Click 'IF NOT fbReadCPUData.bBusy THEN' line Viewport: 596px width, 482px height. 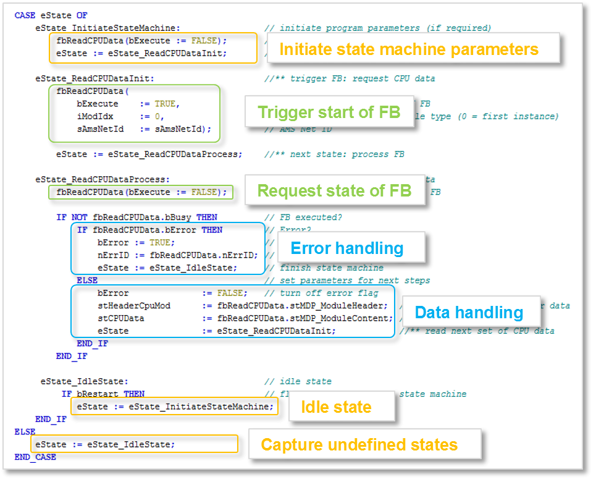pos(137,218)
